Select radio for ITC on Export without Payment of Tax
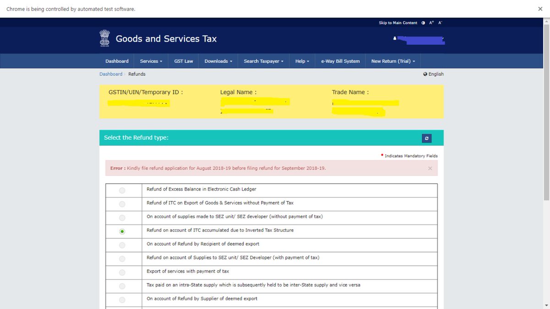Image resolution: width=550 pixels, height=309 pixels. point(122,204)
